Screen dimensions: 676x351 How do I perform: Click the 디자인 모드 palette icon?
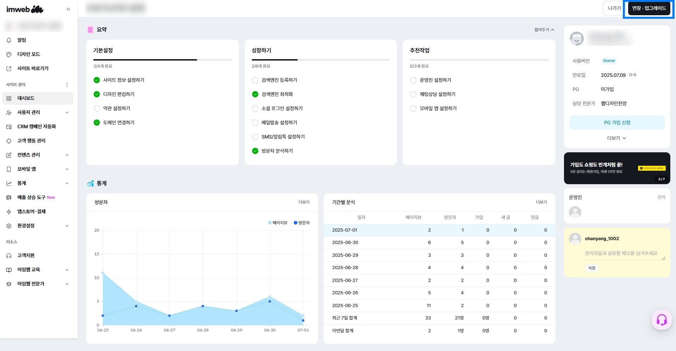[9, 55]
